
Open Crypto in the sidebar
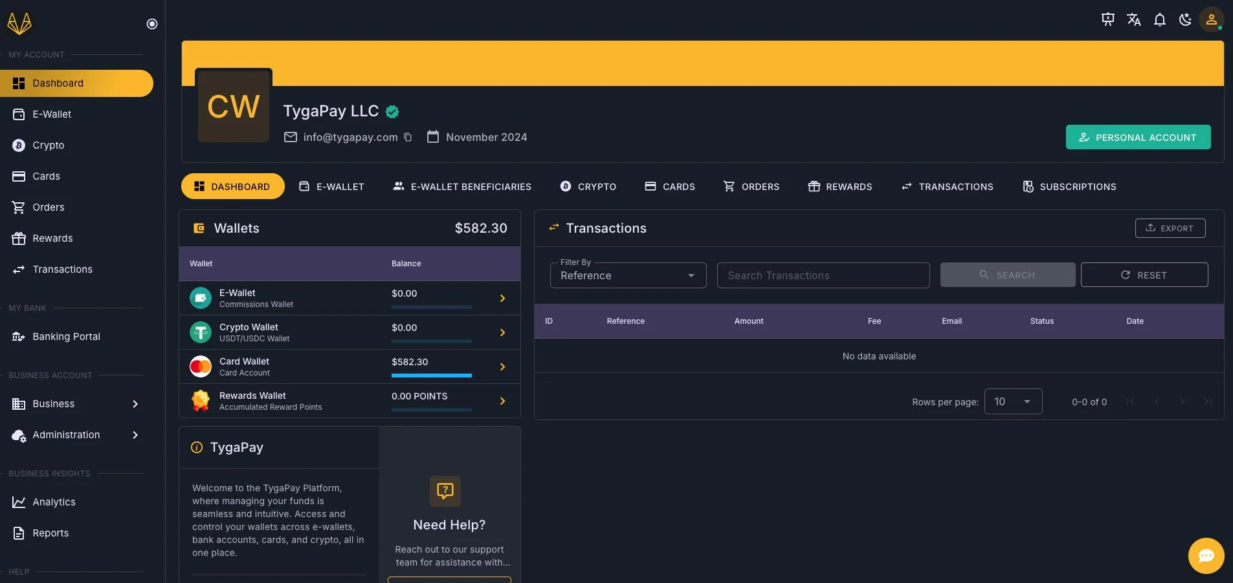tap(76, 145)
